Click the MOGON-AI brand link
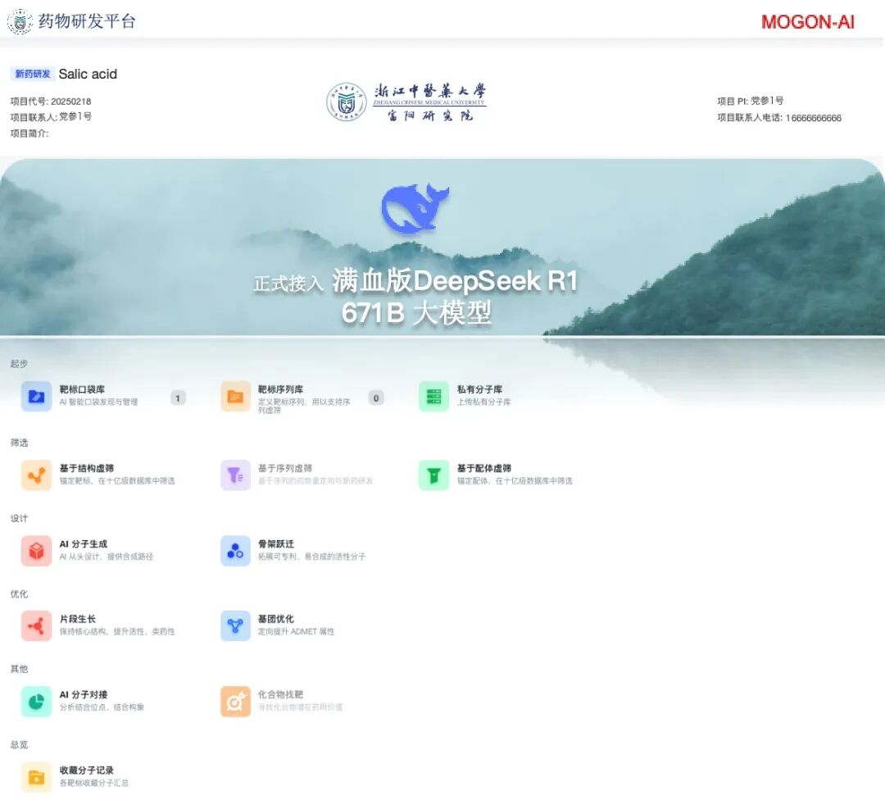Viewport: 885px width, 809px height. click(x=807, y=22)
